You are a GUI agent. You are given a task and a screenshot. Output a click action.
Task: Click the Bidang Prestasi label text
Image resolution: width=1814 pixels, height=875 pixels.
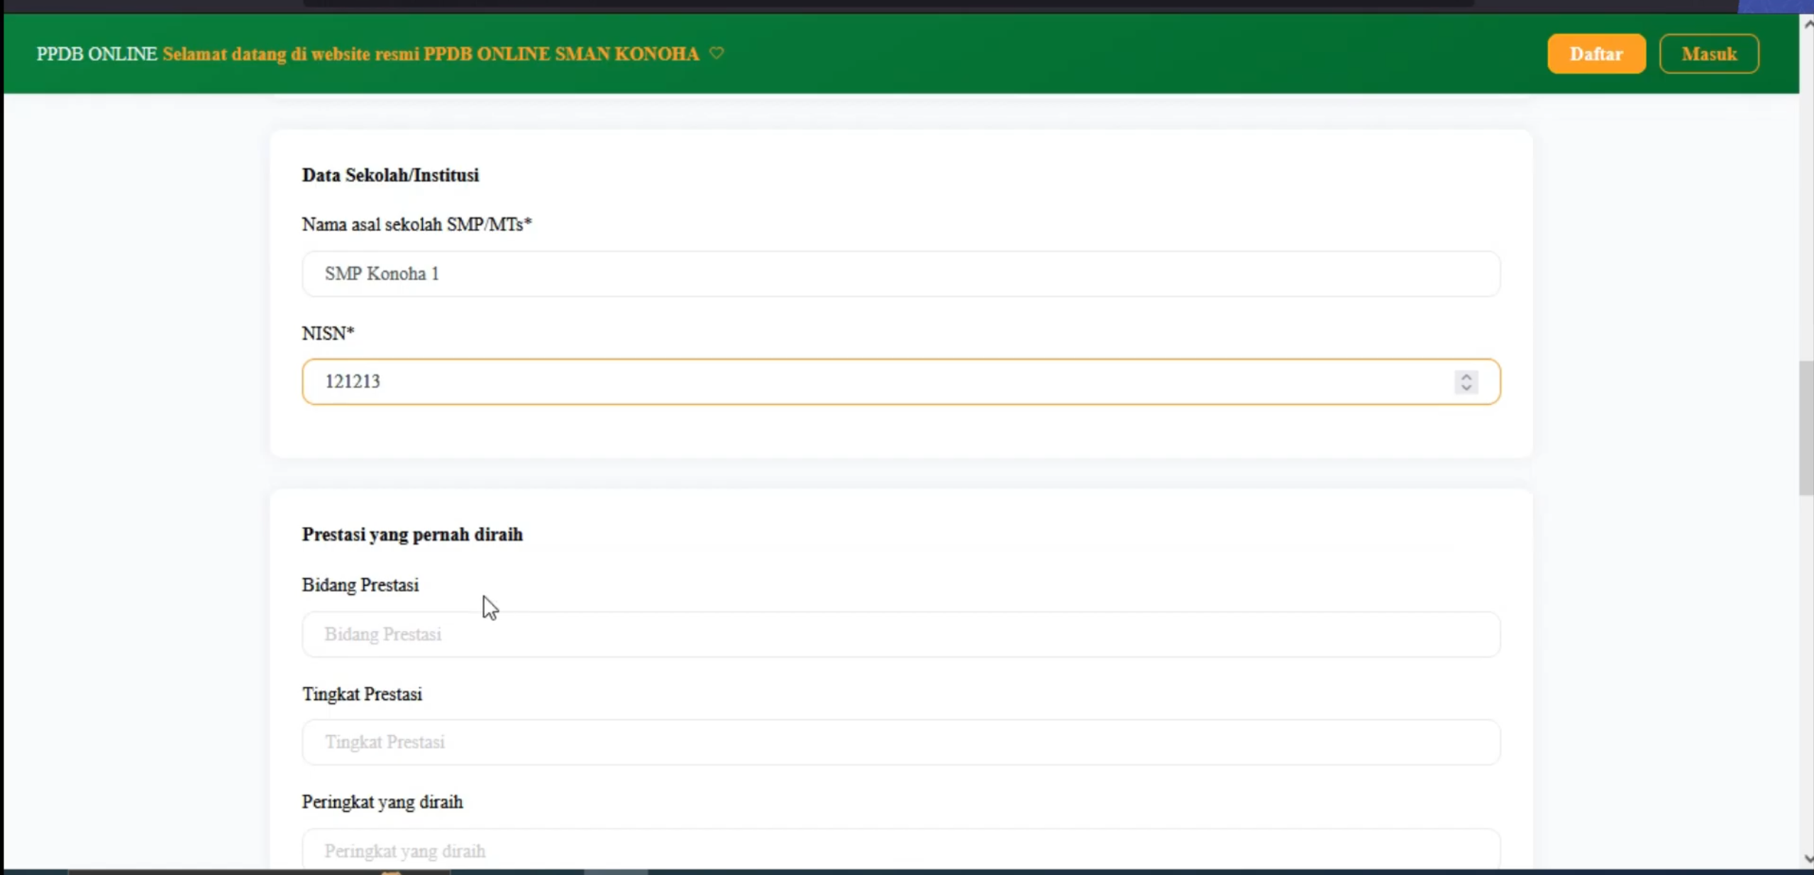tap(360, 585)
